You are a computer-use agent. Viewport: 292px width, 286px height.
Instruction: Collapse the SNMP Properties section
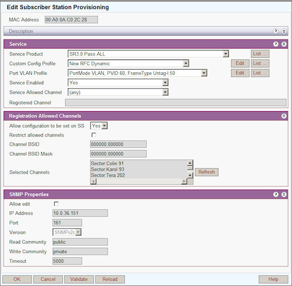[x=284, y=194]
